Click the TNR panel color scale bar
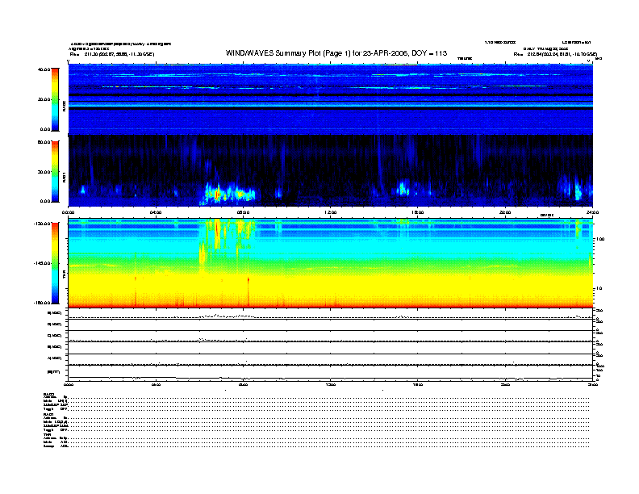 coord(55,263)
